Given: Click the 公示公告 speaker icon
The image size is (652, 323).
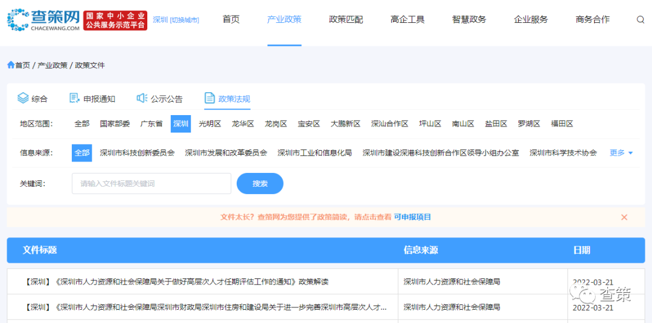Looking at the screenshot, I should pos(142,98).
